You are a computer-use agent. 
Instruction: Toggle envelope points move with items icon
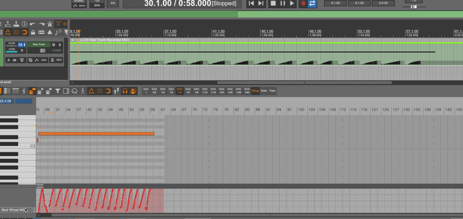click(8, 32)
